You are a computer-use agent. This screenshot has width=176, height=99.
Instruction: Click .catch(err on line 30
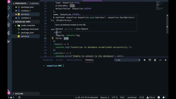[60, 53]
